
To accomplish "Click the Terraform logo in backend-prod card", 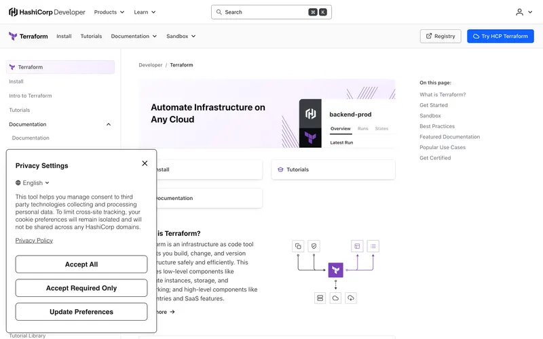I will click(x=310, y=138).
